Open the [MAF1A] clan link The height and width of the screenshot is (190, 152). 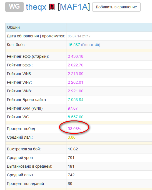pyautogui.click(x=74, y=7)
